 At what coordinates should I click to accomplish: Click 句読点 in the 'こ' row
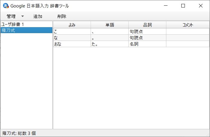(x=147, y=32)
